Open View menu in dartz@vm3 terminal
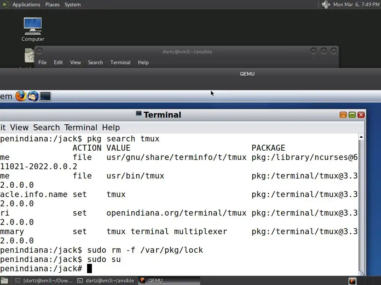The height and width of the screenshot is (285, 381). (x=75, y=62)
